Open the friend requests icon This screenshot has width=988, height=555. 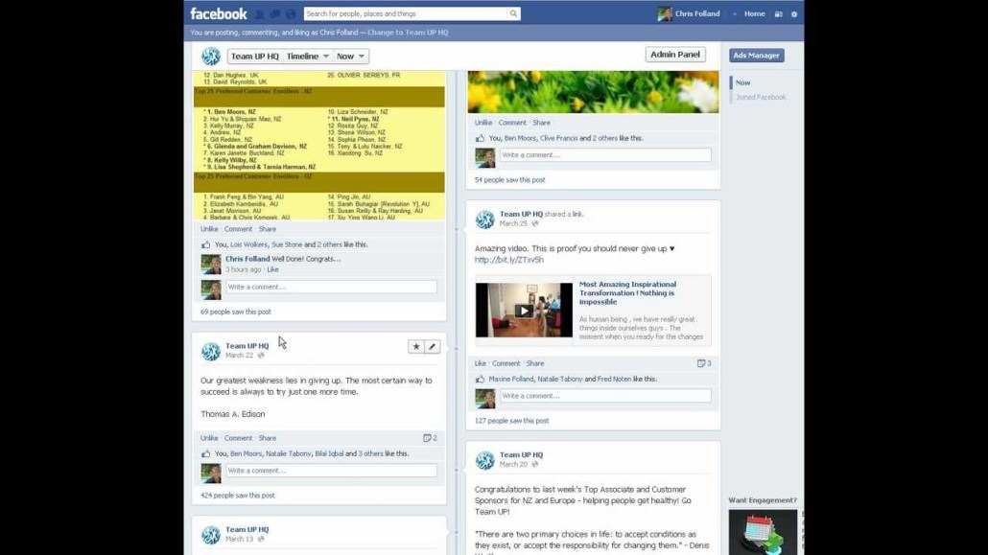(260, 13)
